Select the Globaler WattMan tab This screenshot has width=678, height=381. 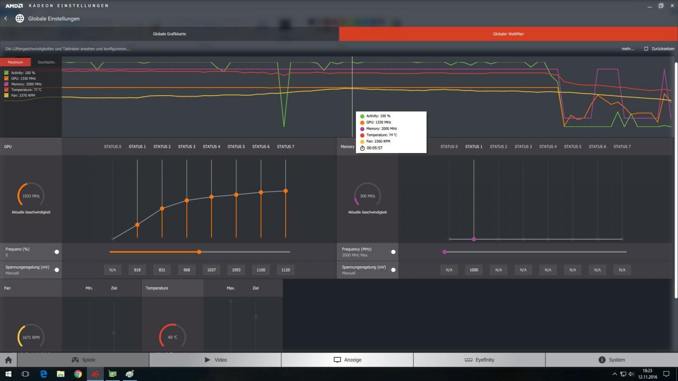click(x=508, y=34)
